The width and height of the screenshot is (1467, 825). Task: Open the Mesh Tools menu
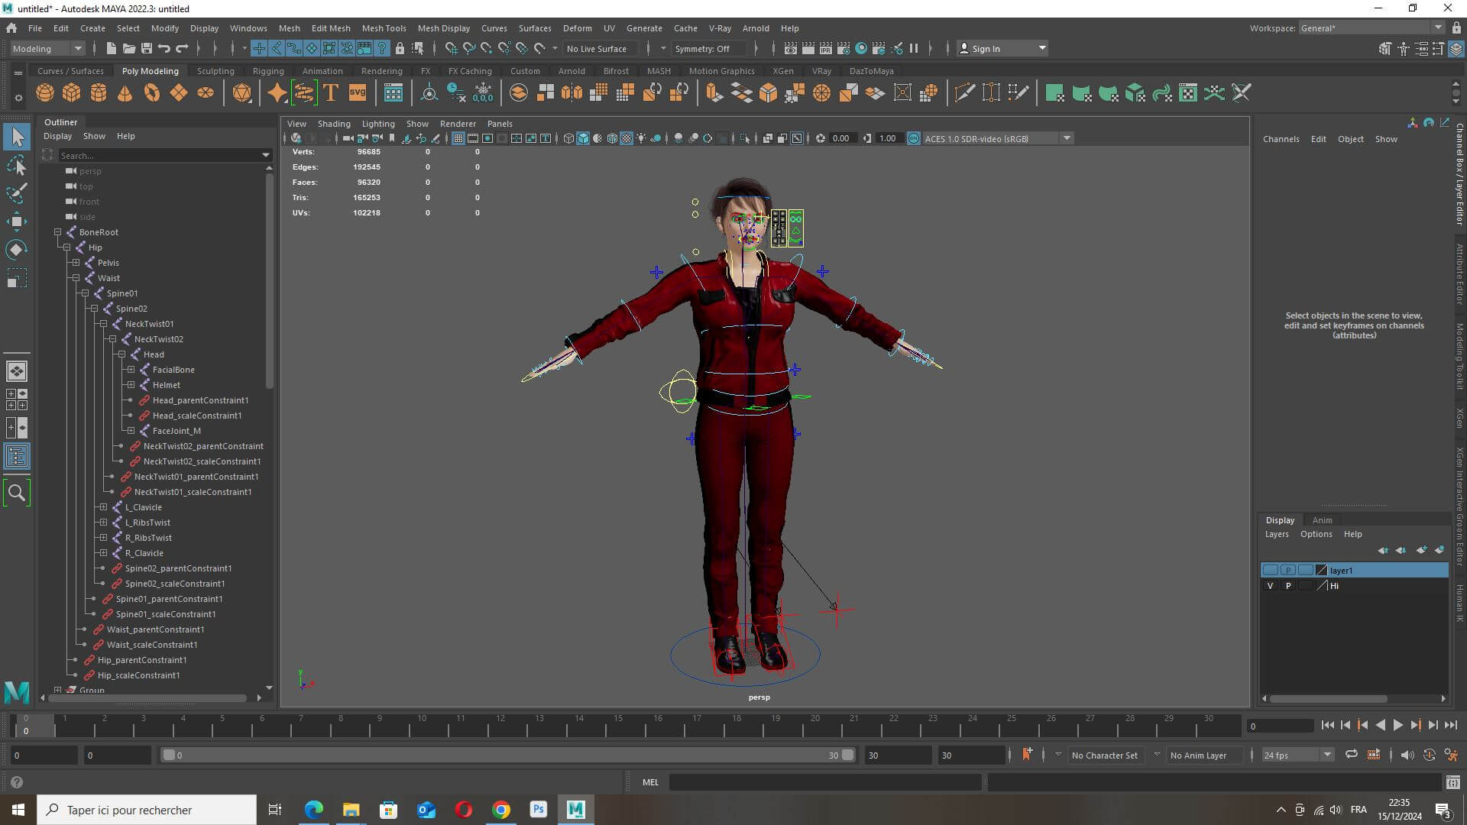tap(384, 28)
